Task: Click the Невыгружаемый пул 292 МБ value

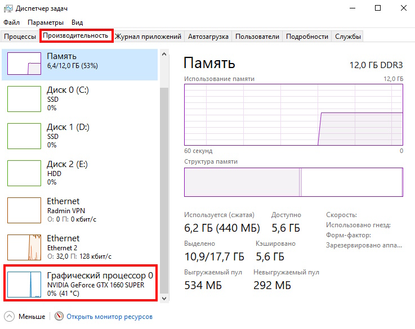Action: point(272,285)
